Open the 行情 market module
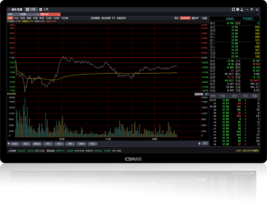The image size is (267, 204). point(32,9)
